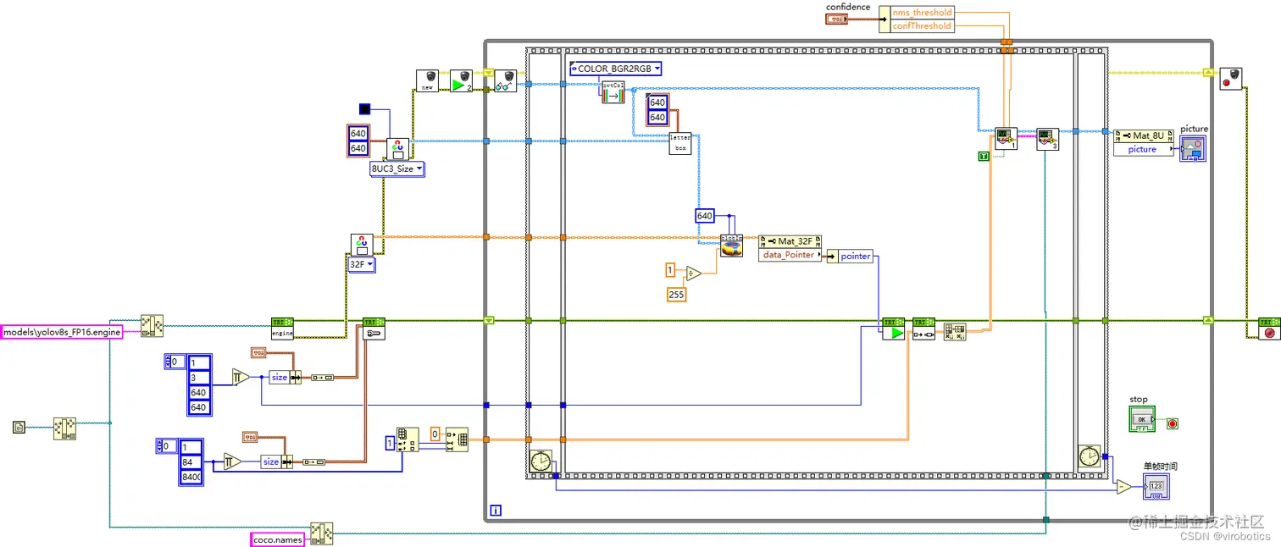Click the camera stop VI with red dot
This screenshot has width=1281, height=547.
(x=1230, y=80)
